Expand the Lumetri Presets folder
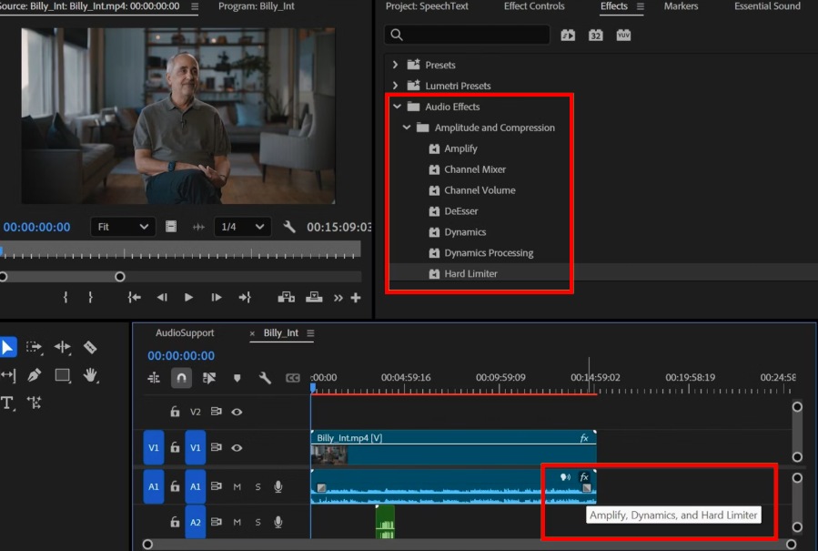This screenshot has height=551, width=818. (x=395, y=86)
